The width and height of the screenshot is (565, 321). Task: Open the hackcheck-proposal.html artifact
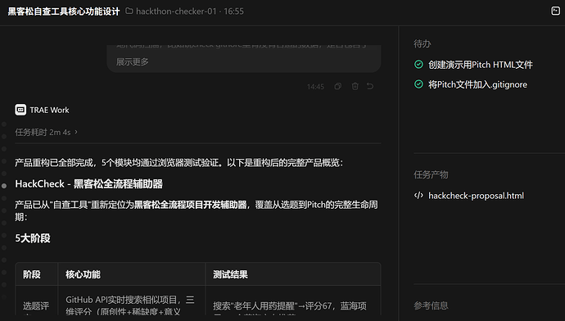click(x=476, y=196)
